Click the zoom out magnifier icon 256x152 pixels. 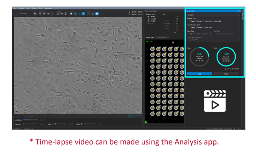[44, 14]
